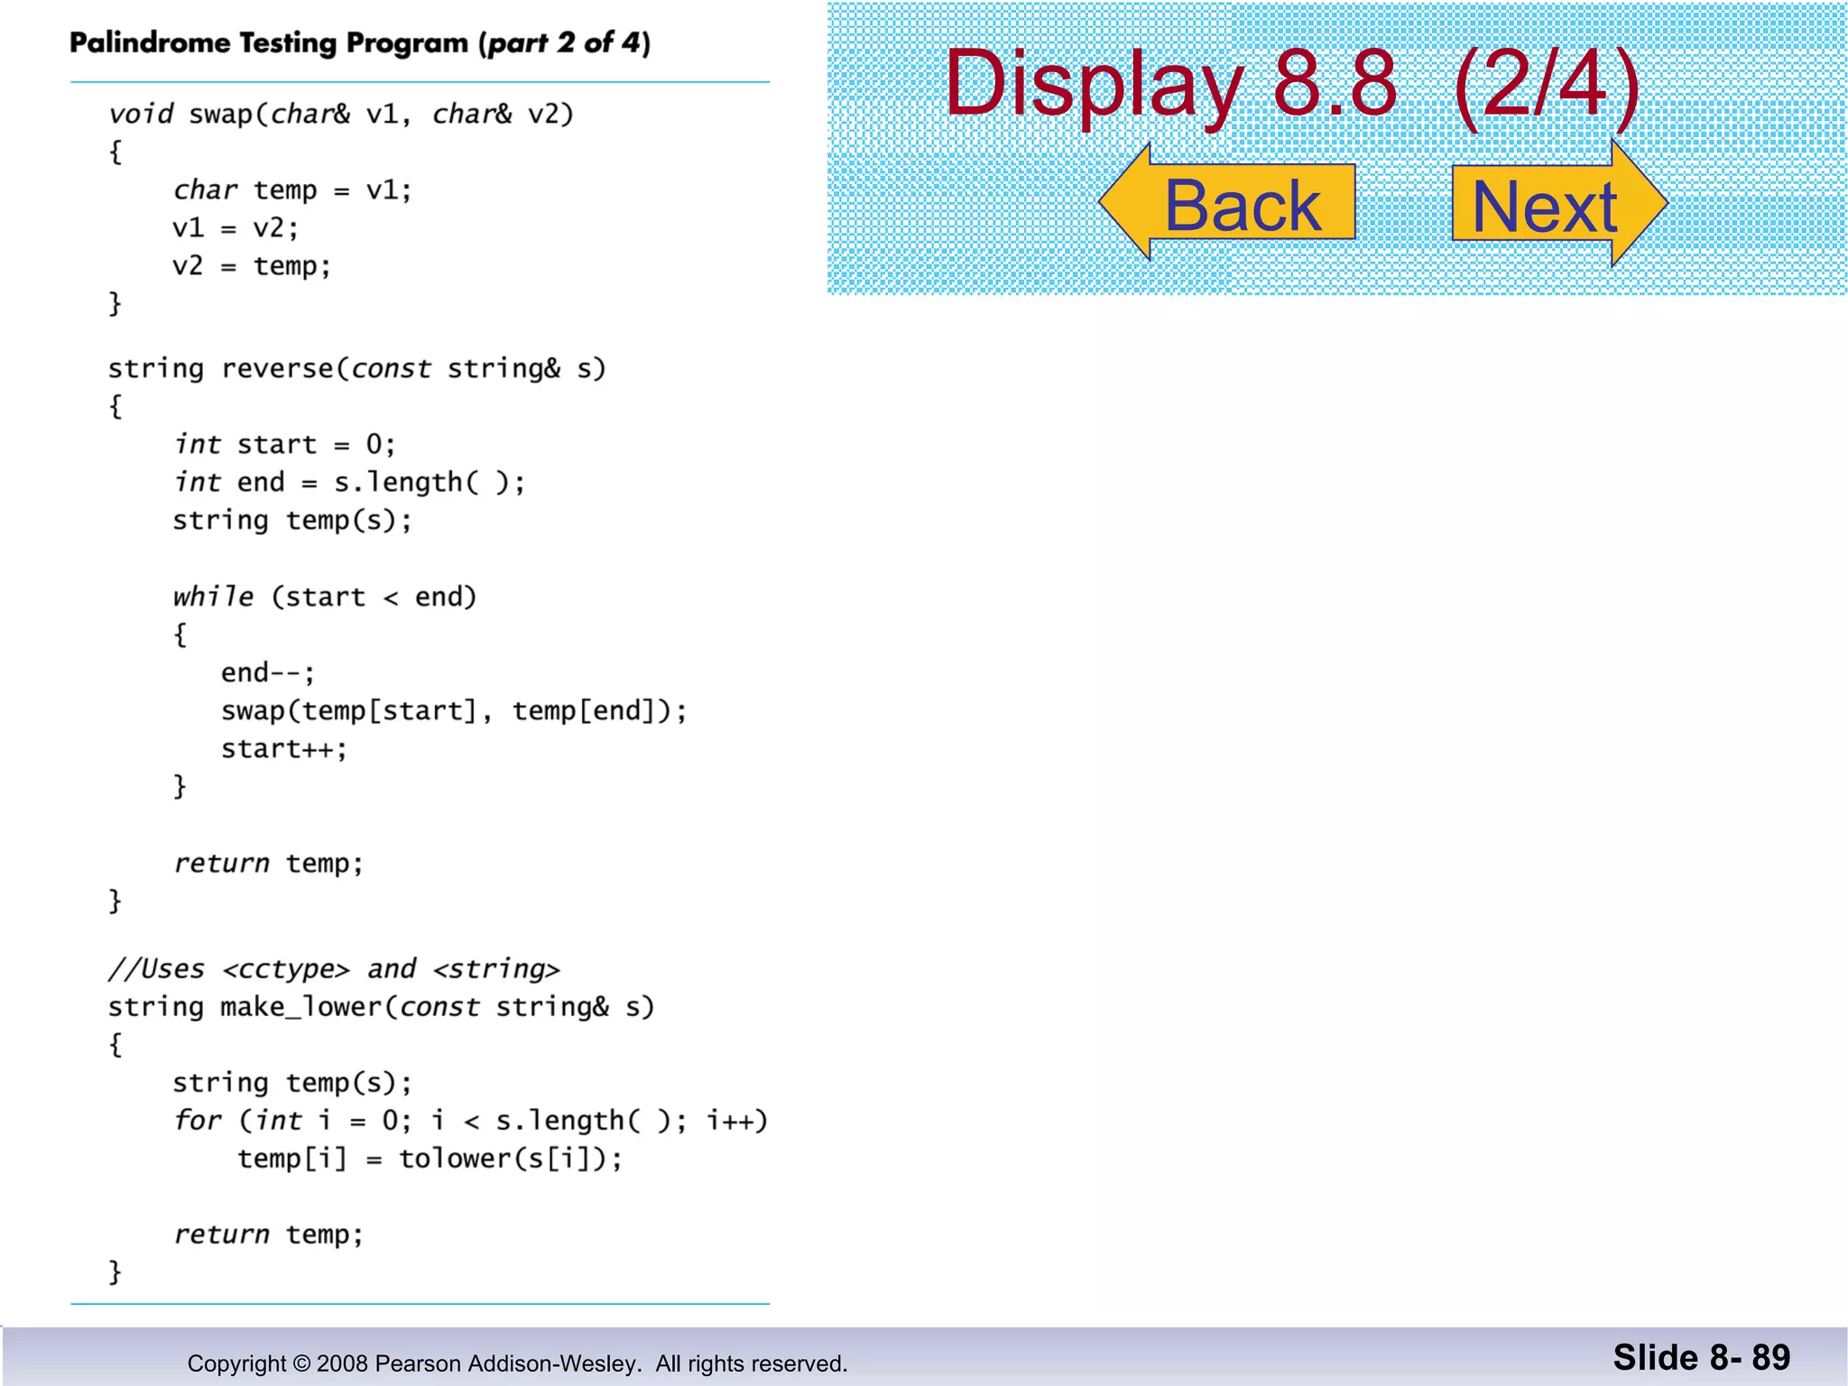
Task: Click the 'Palindrome Testing Program (part 2 of 4)' heading
Action: pyautogui.click(x=360, y=43)
